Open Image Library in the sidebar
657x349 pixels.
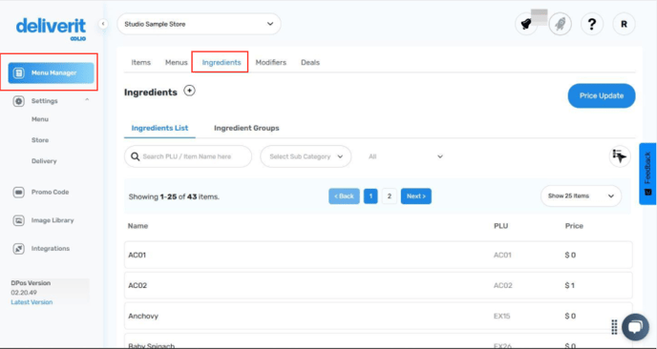53,220
